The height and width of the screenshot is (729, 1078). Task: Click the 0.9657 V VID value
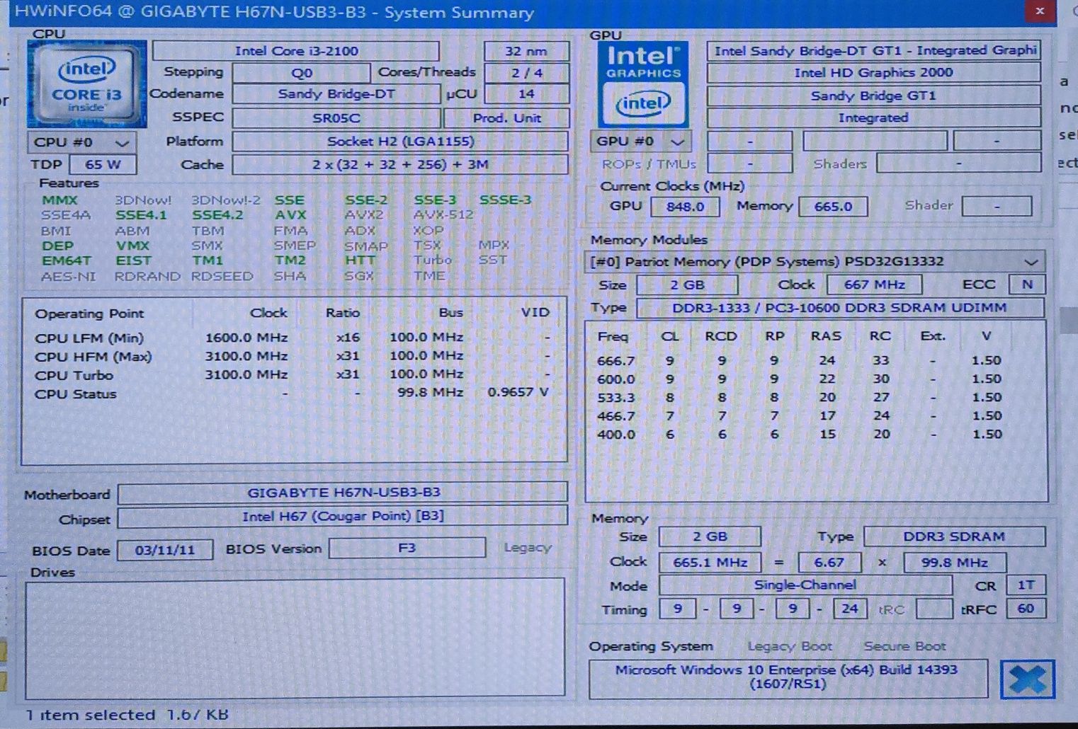(x=518, y=393)
